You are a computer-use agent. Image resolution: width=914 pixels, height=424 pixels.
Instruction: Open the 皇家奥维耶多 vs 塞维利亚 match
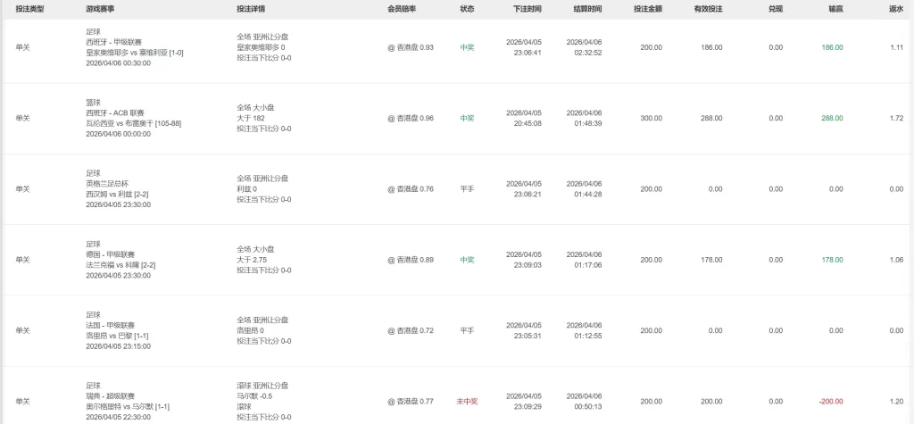click(134, 53)
